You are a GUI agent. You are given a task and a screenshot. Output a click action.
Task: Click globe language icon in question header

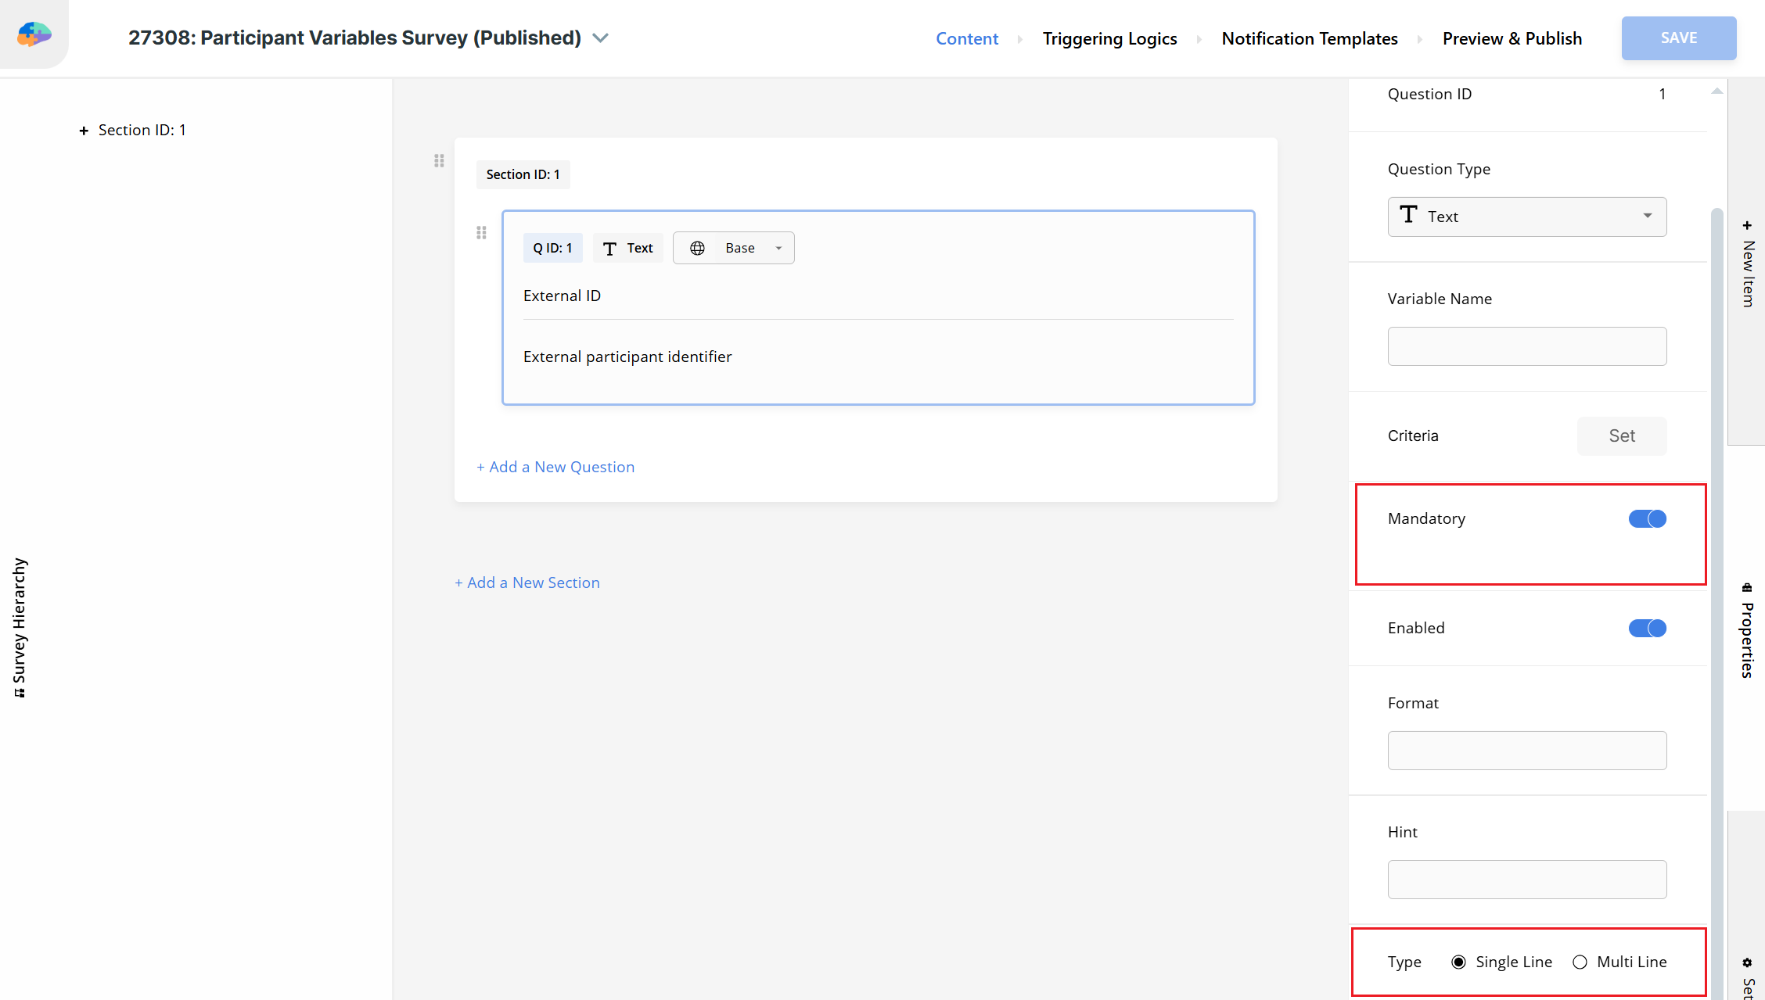point(697,248)
